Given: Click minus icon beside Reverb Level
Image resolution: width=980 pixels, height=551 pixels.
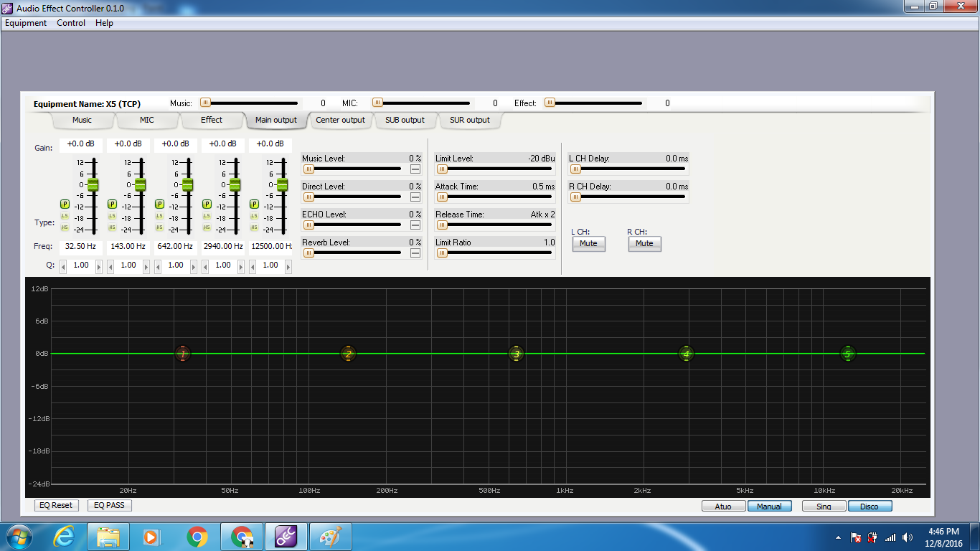Looking at the screenshot, I should [415, 253].
